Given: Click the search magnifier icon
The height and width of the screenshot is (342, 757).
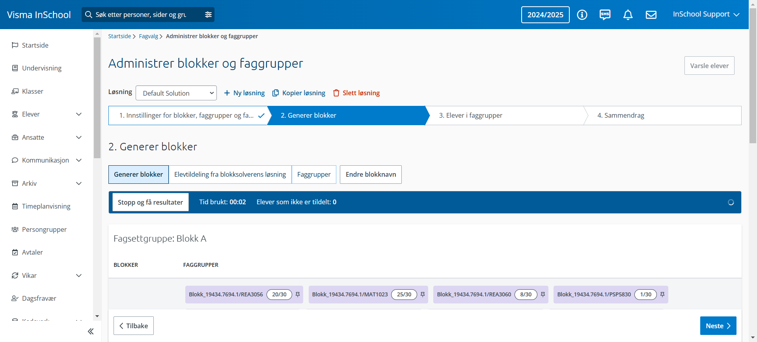Looking at the screenshot, I should 89,15.
